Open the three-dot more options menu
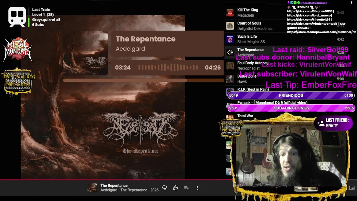 click(x=197, y=188)
